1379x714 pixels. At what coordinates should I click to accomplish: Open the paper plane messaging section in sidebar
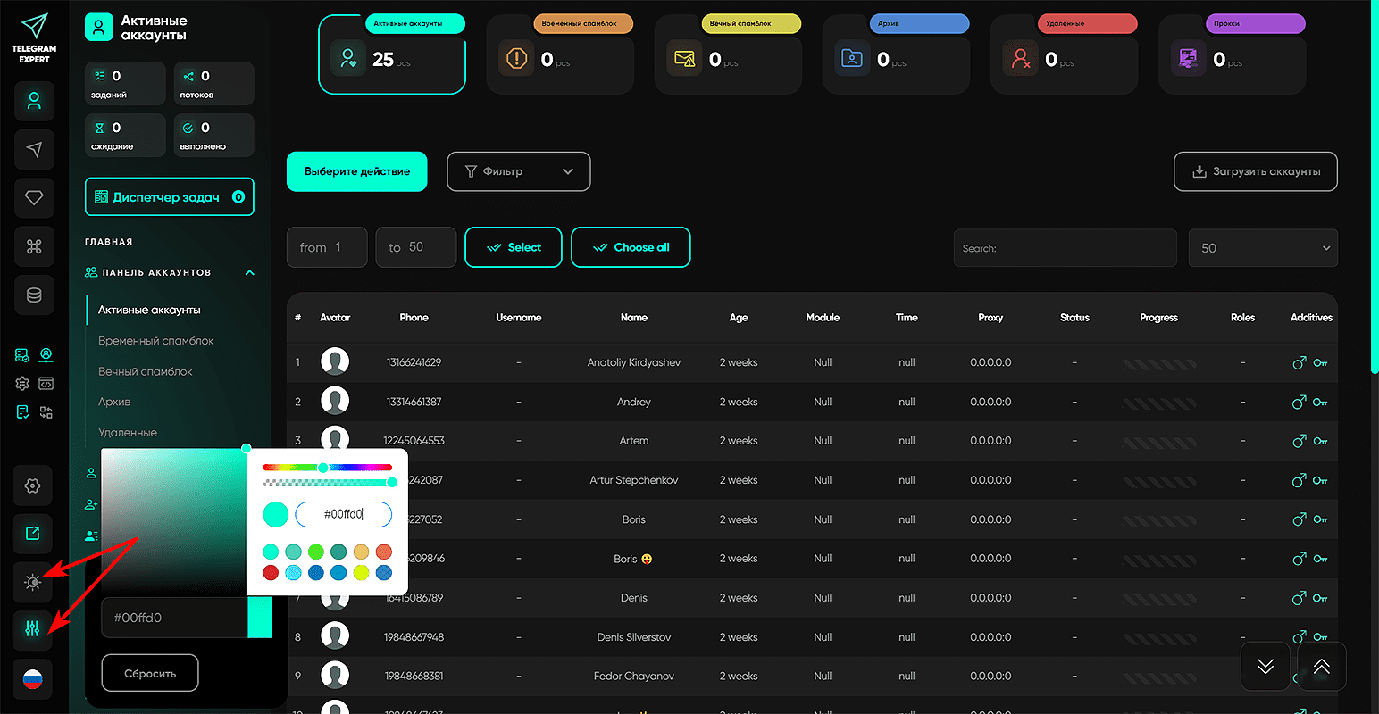click(x=34, y=149)
